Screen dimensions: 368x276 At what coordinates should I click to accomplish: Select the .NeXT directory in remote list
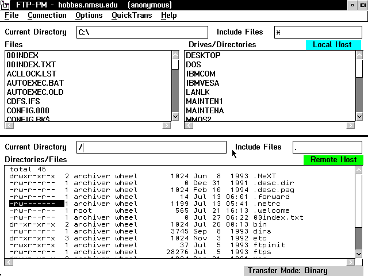coord(179,176)
